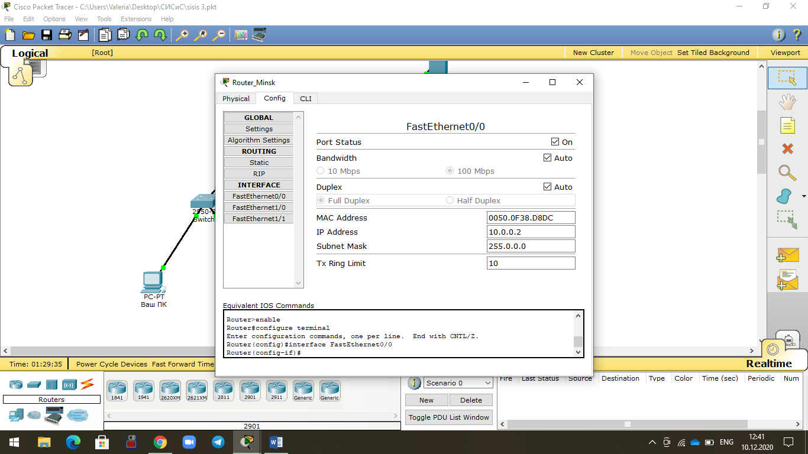Click the PC-PT device on workspace
Image resolution: width=808 pixels, height=454 pixels.
coord(154,283)
